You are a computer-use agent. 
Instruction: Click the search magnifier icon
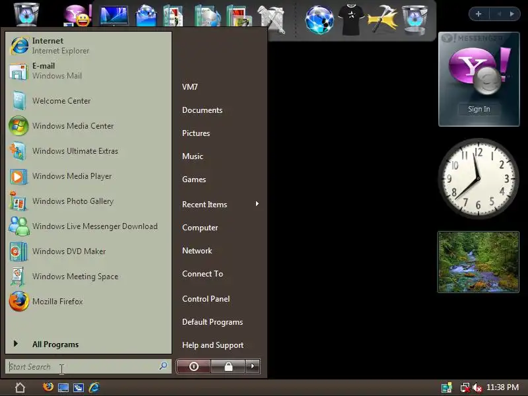(x=163, y=366)
